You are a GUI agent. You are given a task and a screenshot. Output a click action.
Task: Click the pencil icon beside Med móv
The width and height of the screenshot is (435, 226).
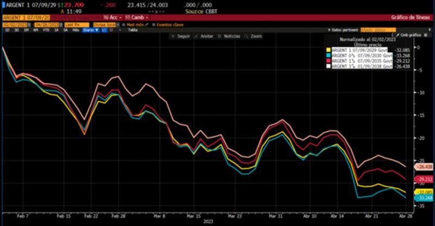pyautogui.click(x=147, y=25)
